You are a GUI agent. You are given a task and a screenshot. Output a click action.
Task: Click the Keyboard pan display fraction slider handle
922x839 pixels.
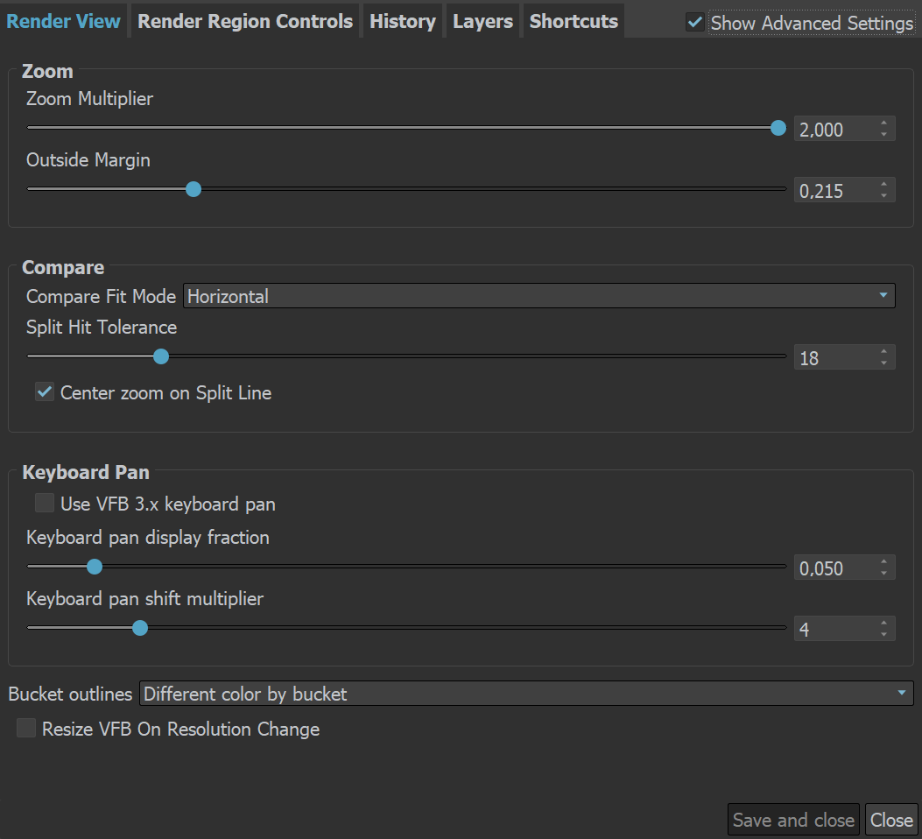pos(94,567)
